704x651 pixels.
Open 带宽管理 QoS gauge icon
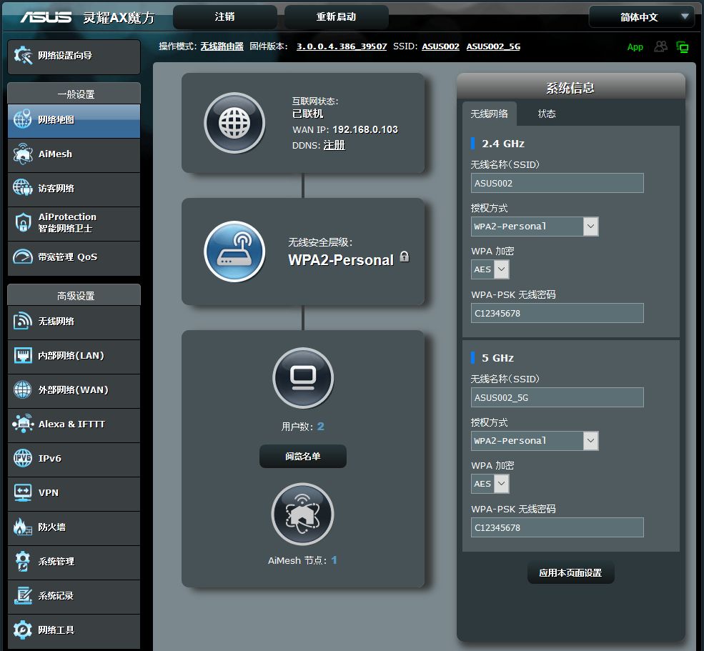(x=22, y=257)
